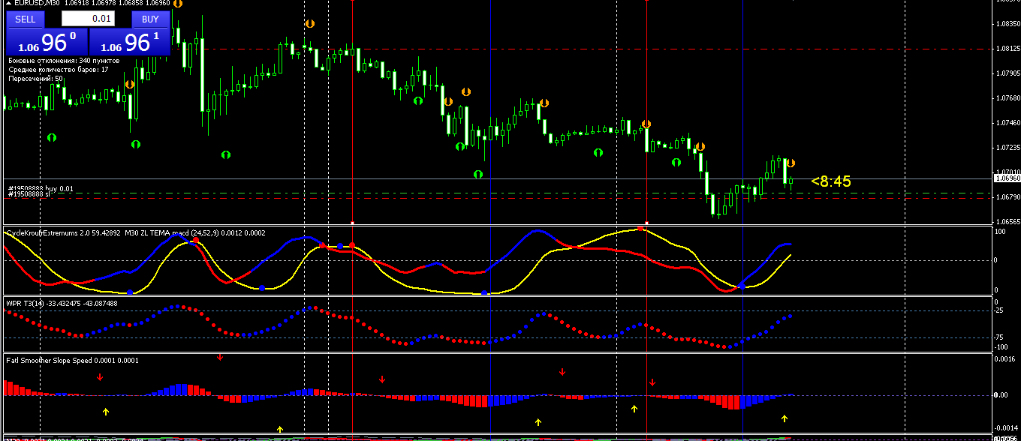Click the 1.08125 price scale value
1021x441 pixels.
tap(1007, 49)
